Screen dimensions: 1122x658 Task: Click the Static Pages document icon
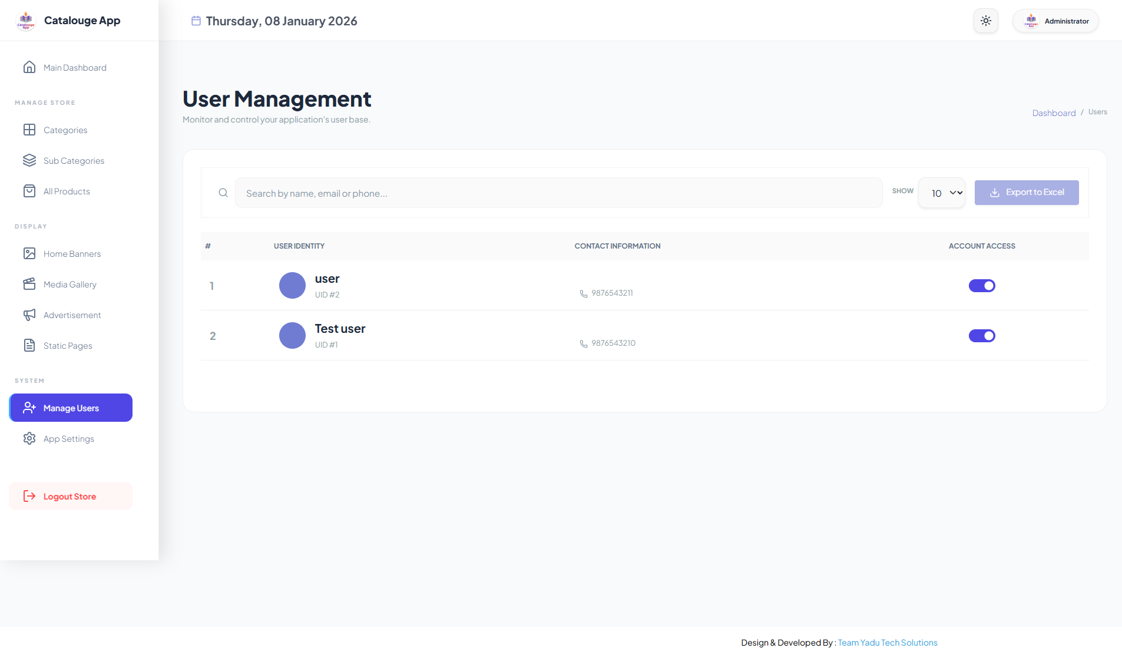coord(29,345)
